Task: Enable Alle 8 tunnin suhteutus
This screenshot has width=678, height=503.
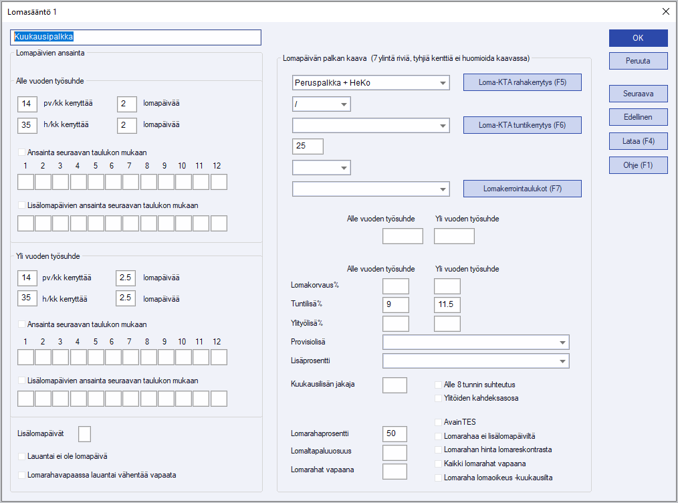Action: tap(439, 385)
